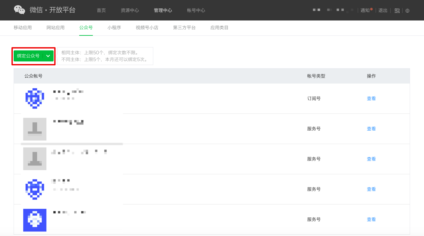Select the 视频号小店 tab
Viewport: 424px width, 236px height.
click(x=147, y=28)
